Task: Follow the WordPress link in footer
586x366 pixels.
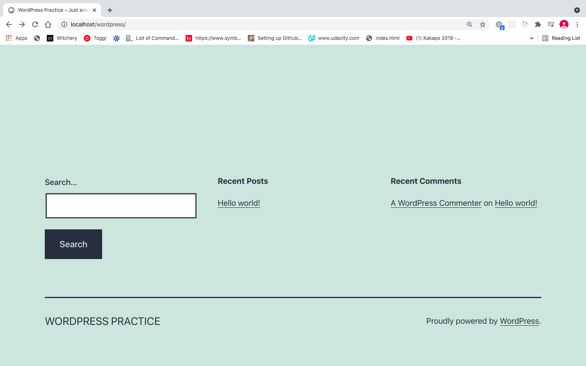Action: [519, 321]
